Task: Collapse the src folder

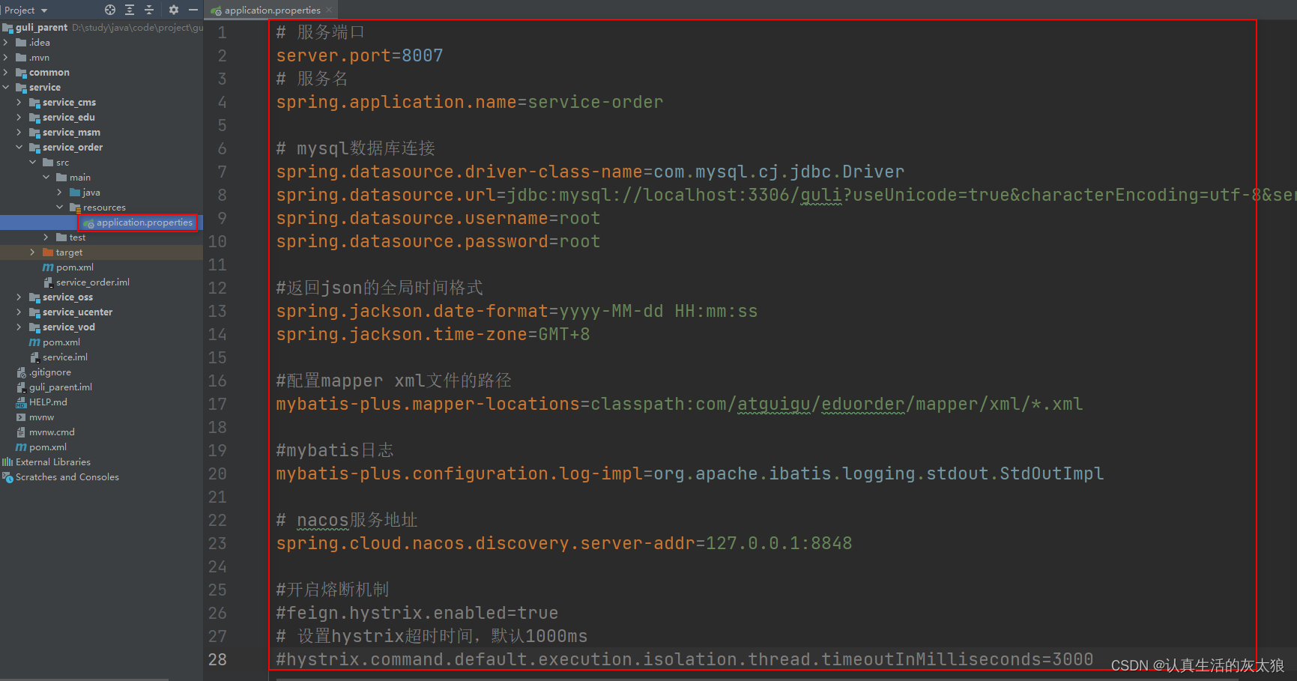Action: (33, 163)
